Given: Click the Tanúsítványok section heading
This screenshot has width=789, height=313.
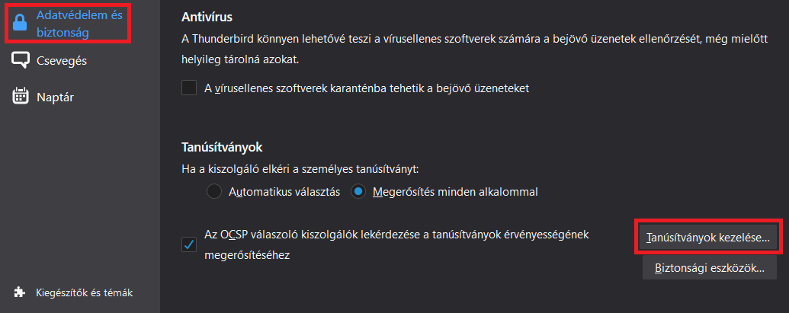Looking at the screenshot, I should click(222, 147).
